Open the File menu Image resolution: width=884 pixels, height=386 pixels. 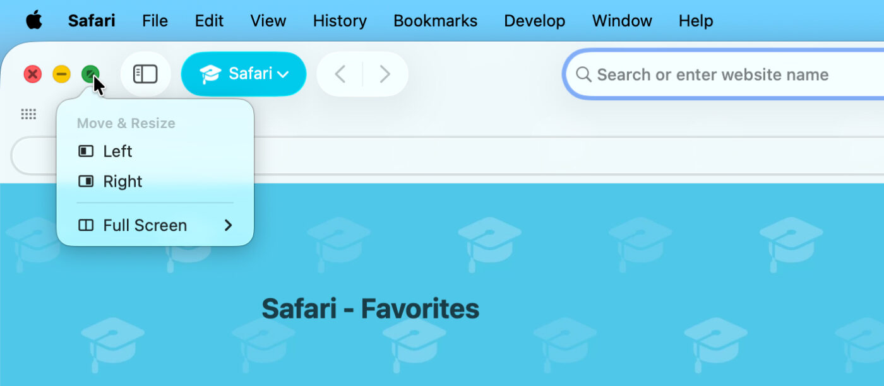click(x=155, y=21)
